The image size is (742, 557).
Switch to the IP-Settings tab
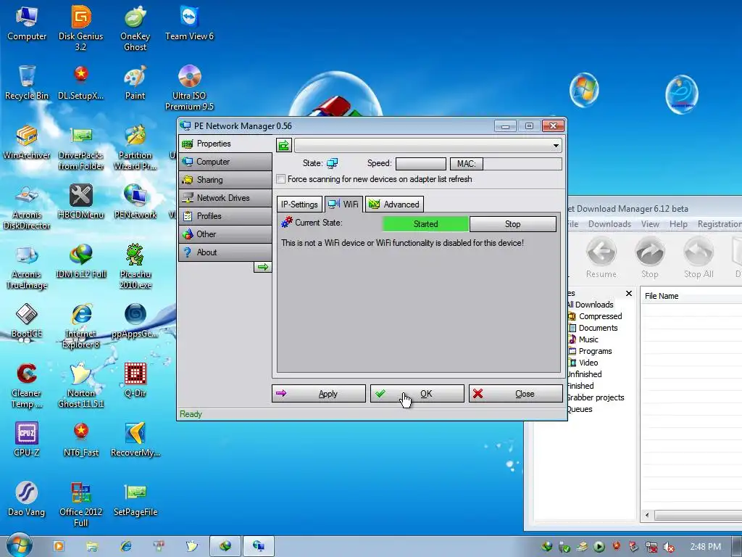tap(299, 204)
